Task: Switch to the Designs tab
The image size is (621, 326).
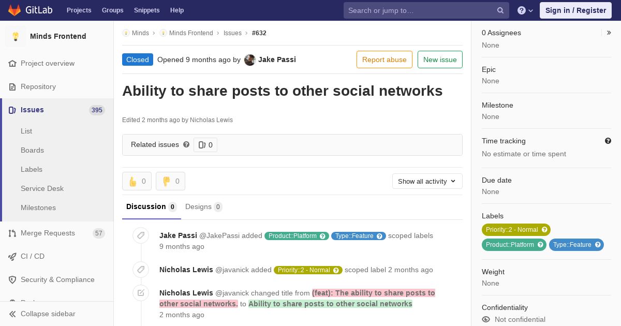Action: (203, 207)
